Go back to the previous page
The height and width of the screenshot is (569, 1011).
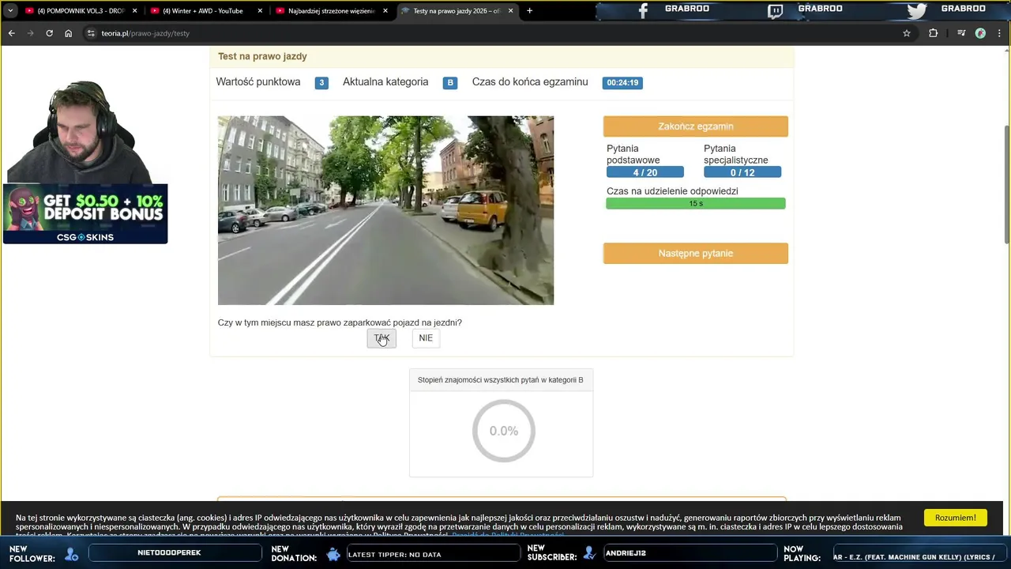click(11, 33)
